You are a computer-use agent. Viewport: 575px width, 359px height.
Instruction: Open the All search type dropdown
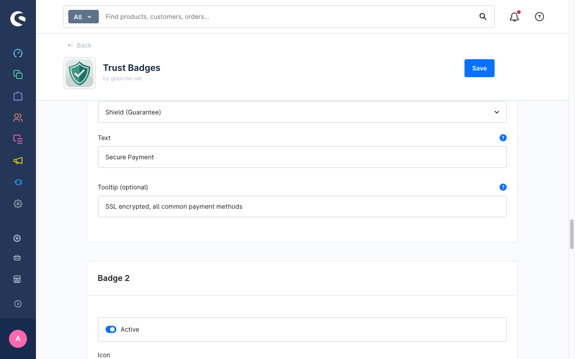[83, 17]
